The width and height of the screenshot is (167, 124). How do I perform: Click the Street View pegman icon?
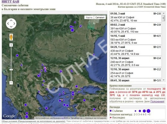point(11,37)
